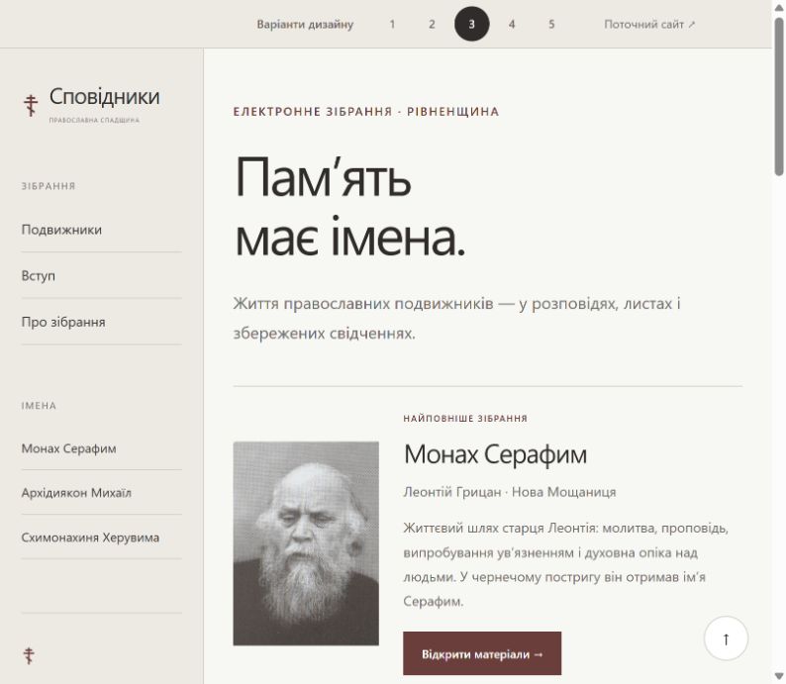Screen dimensions: 786x684
Task: Click the Варіанти дизайну label
Action: [305, 24]
